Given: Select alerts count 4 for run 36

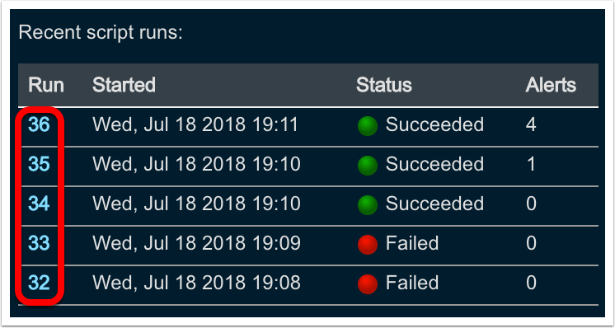Looking at the screenshot, I should [x=531, y=125].
